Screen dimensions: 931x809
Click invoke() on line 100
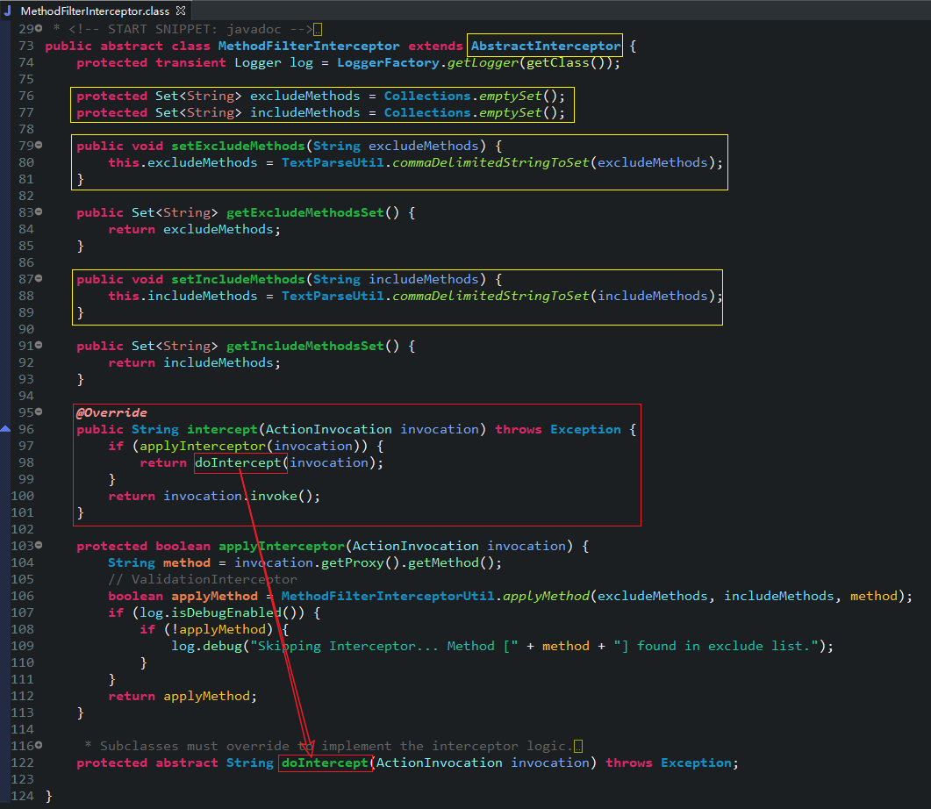282,496
